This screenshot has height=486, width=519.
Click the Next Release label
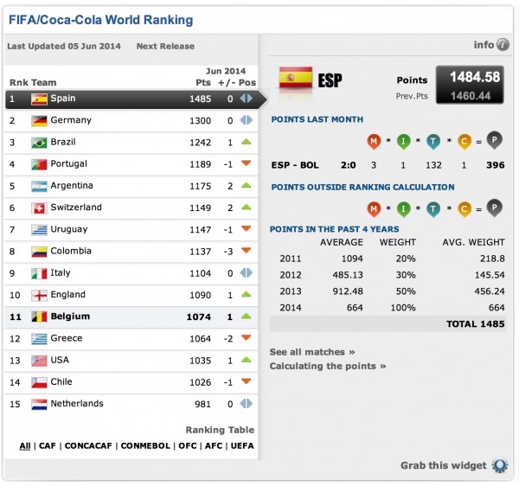click(165, 46)
